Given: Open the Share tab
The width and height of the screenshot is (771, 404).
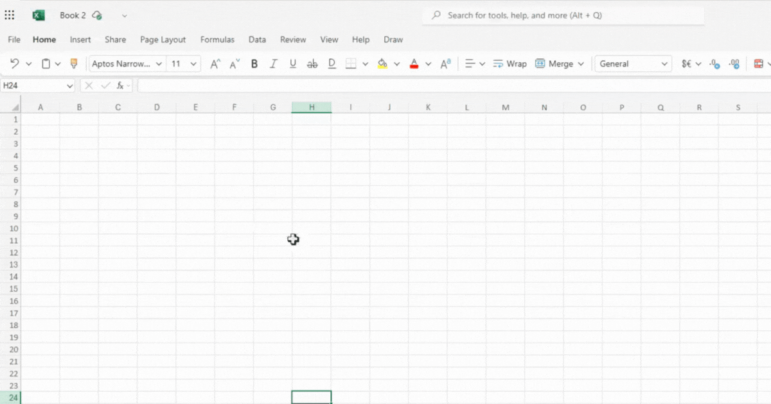Looking at the screenshot, I should (x=116, y=40).
